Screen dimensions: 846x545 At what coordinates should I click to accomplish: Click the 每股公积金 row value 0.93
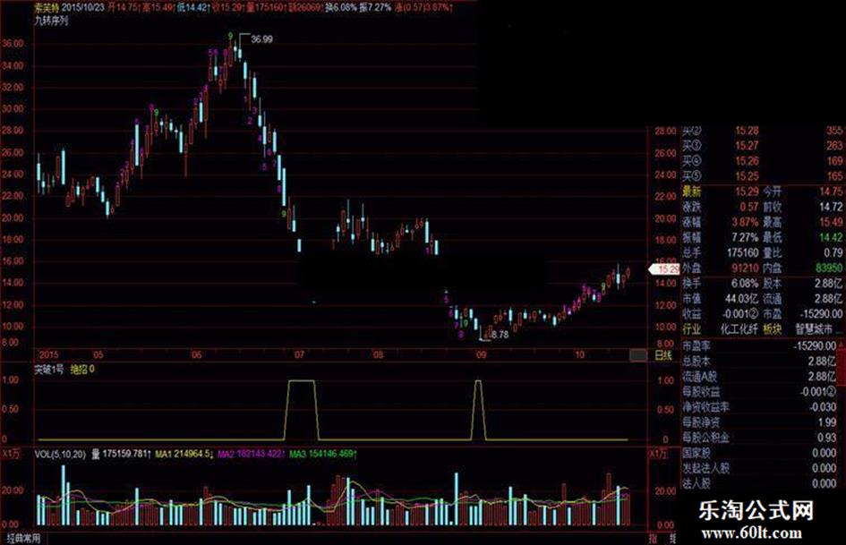827,438
